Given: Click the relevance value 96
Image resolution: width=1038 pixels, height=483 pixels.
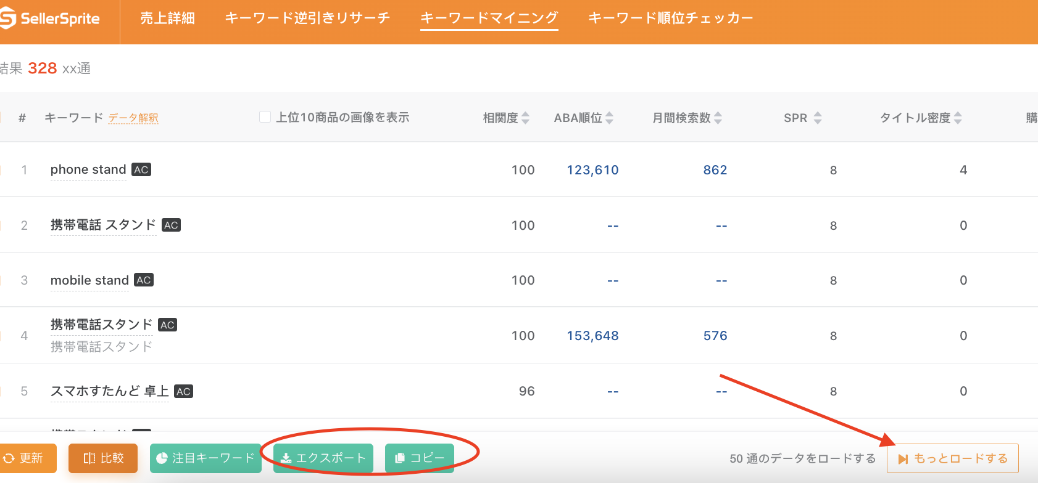Looking at the screenshot, I should coord(526,391).
